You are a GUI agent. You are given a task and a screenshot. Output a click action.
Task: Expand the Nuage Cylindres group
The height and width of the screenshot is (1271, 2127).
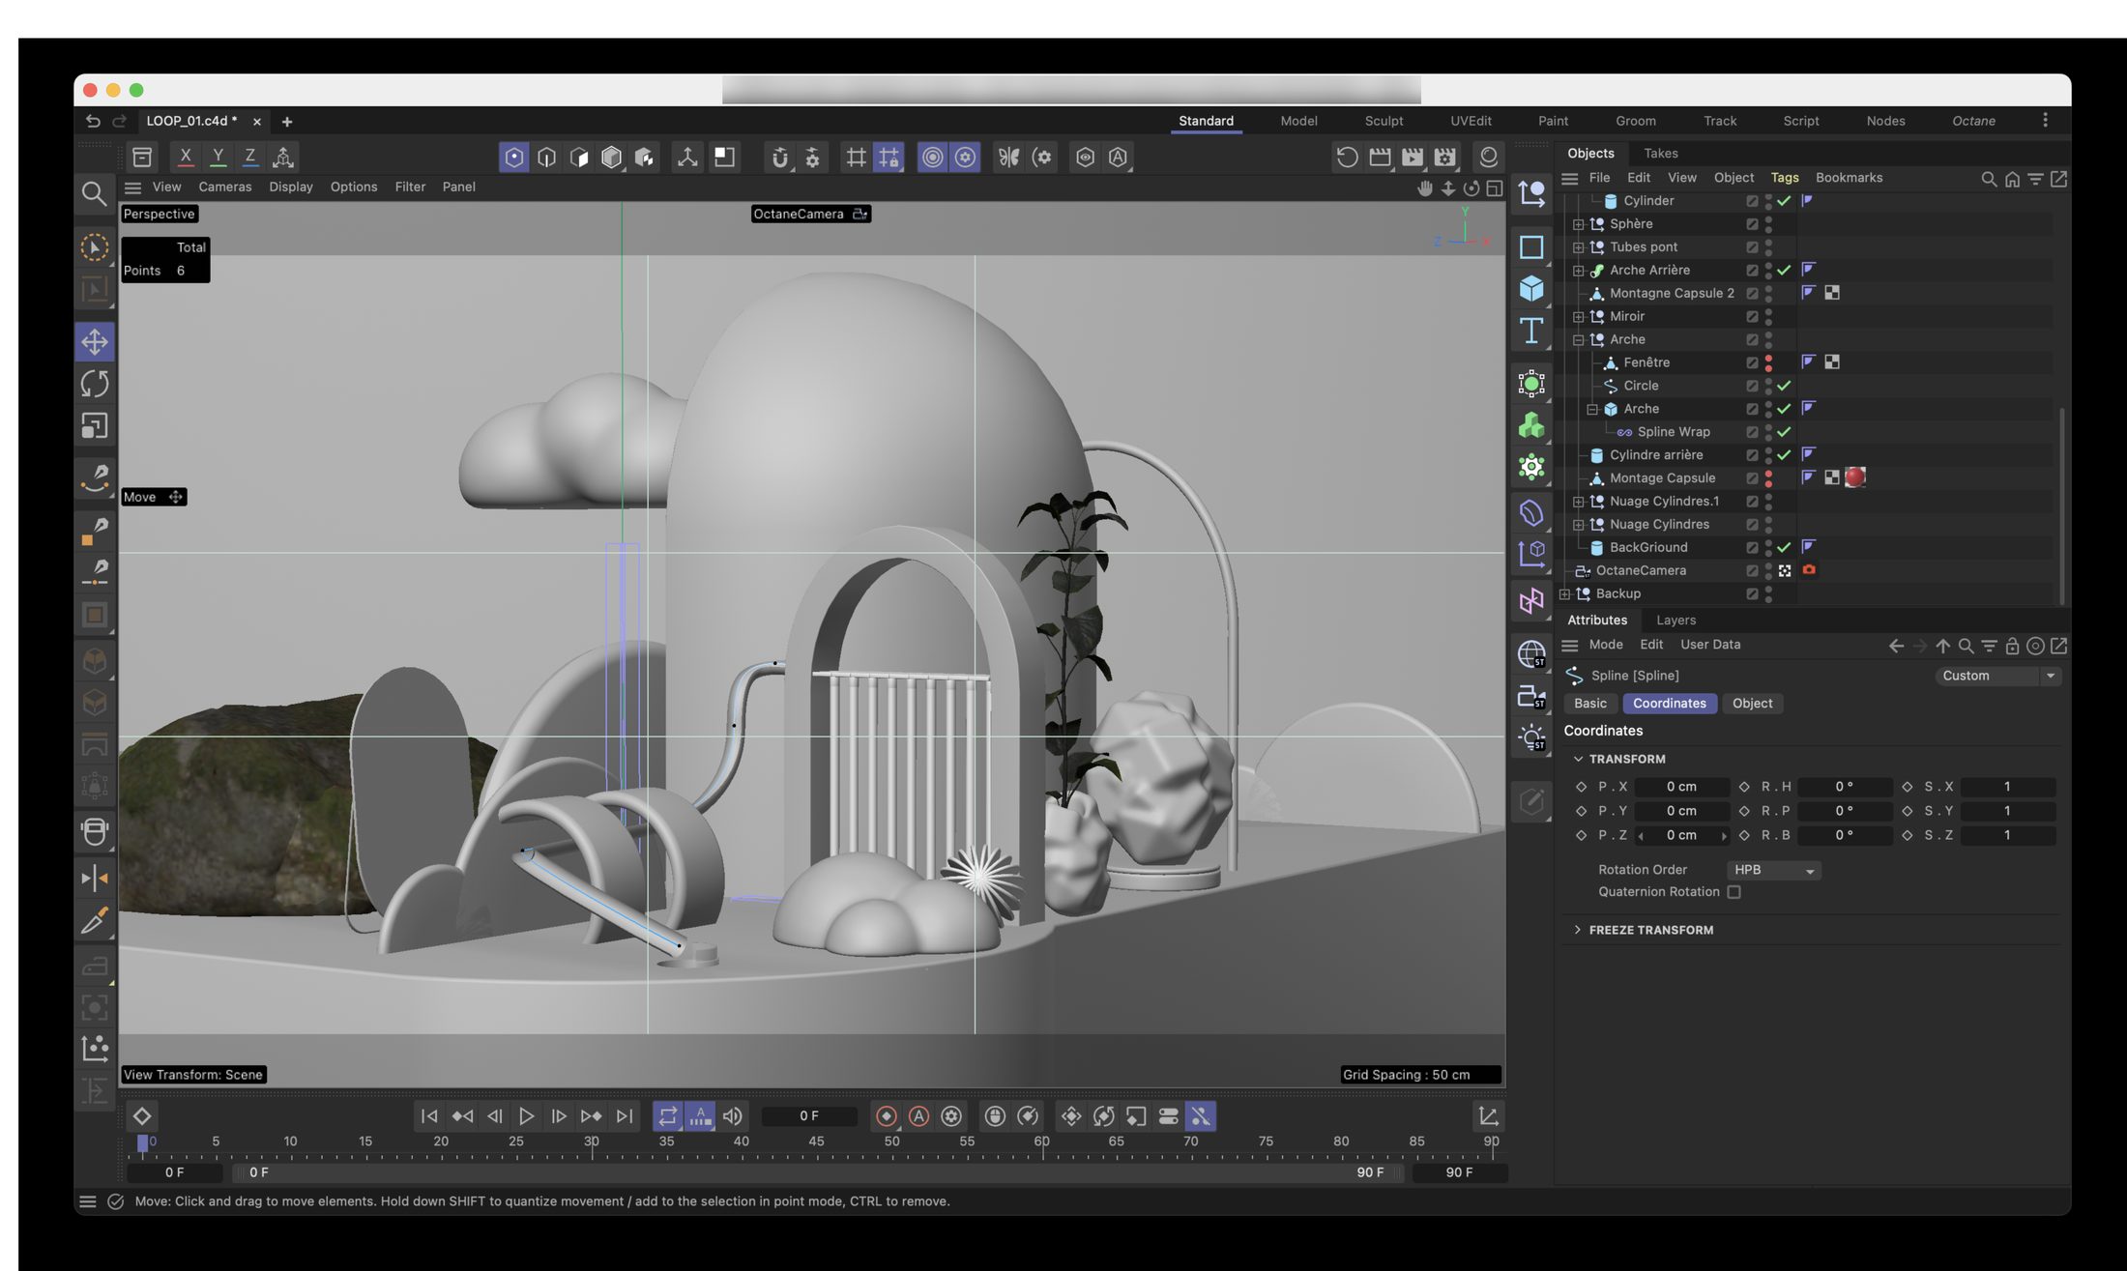pyautogui.click(x=1578, y=525)
